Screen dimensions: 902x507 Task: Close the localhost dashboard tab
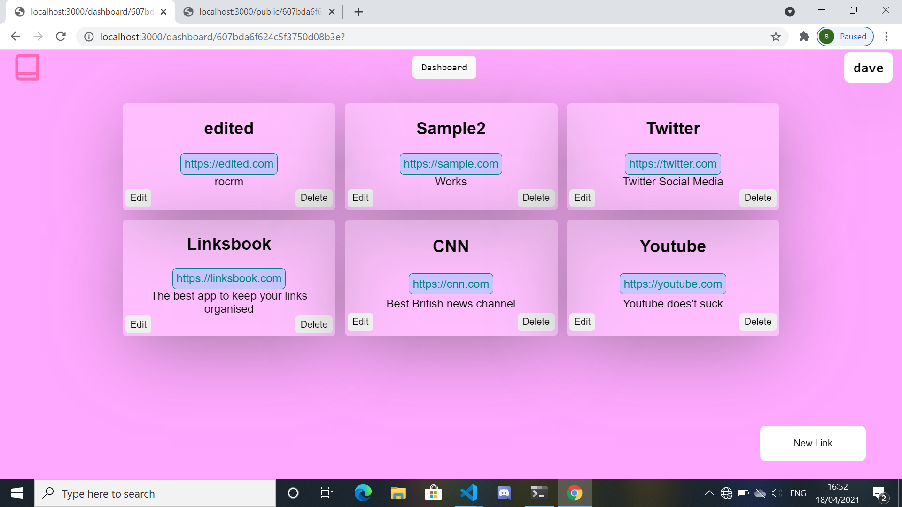coord(163,12)
